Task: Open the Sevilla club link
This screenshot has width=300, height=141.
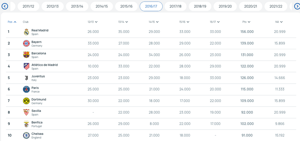Action: [36, 111]
